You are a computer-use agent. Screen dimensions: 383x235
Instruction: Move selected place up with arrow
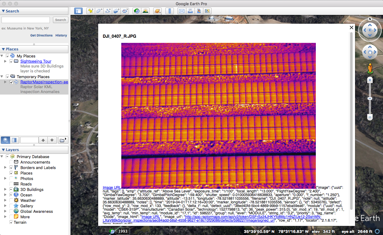43,140
